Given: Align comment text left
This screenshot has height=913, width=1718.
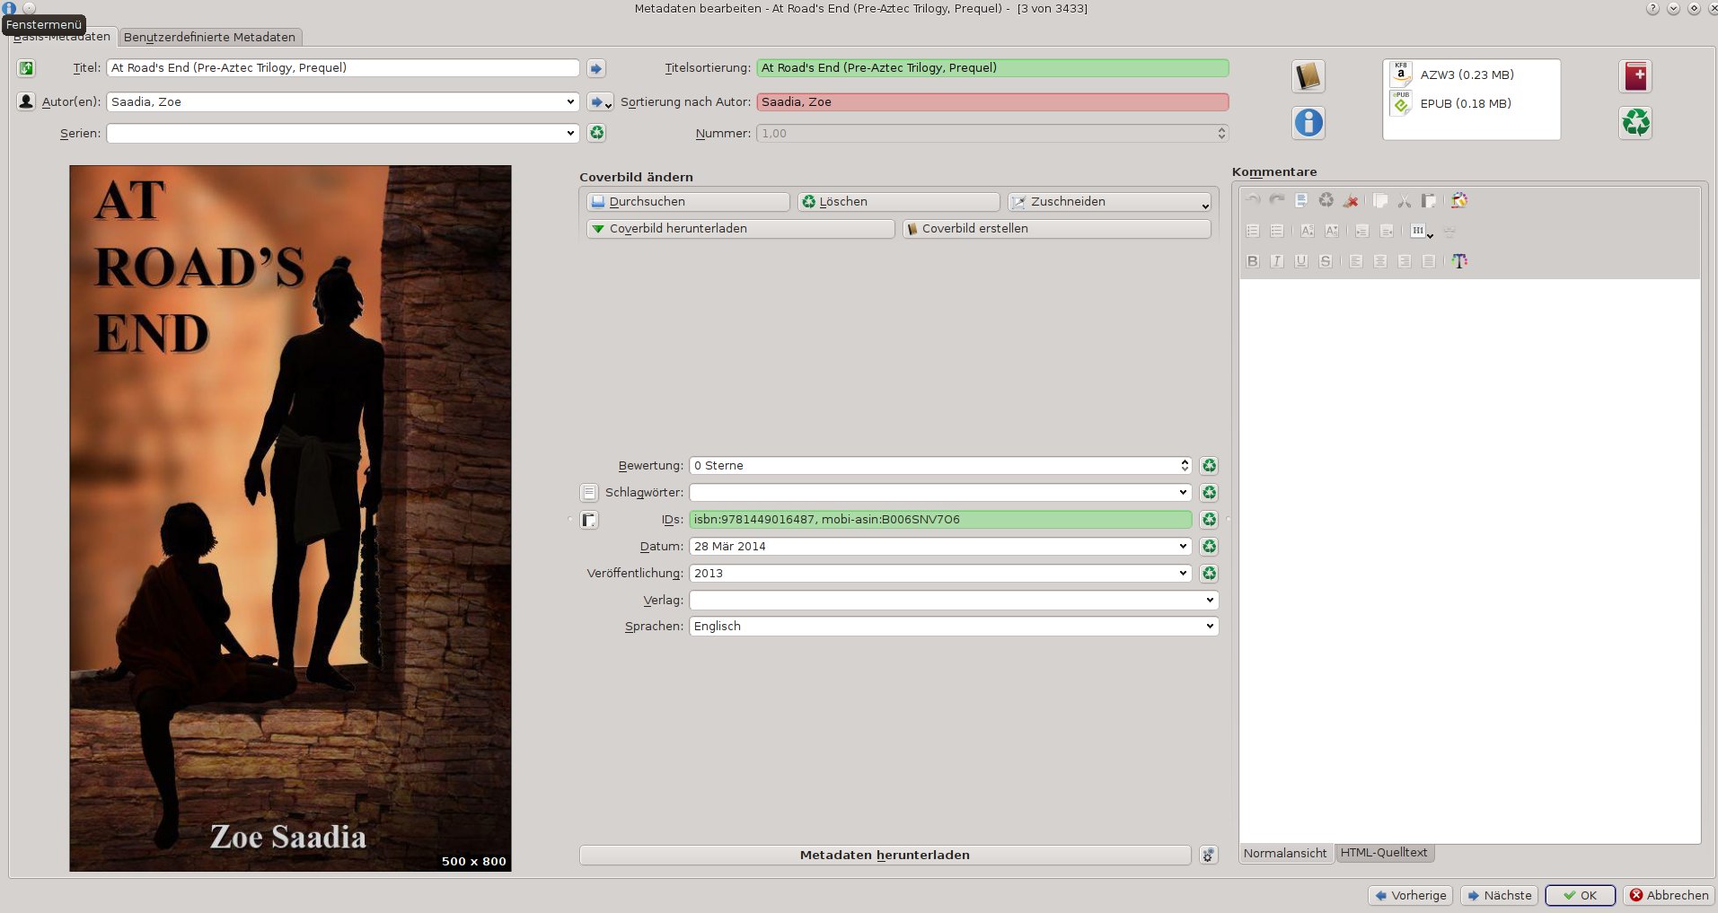Looking at the screenshot, I should coord(1356,261).
